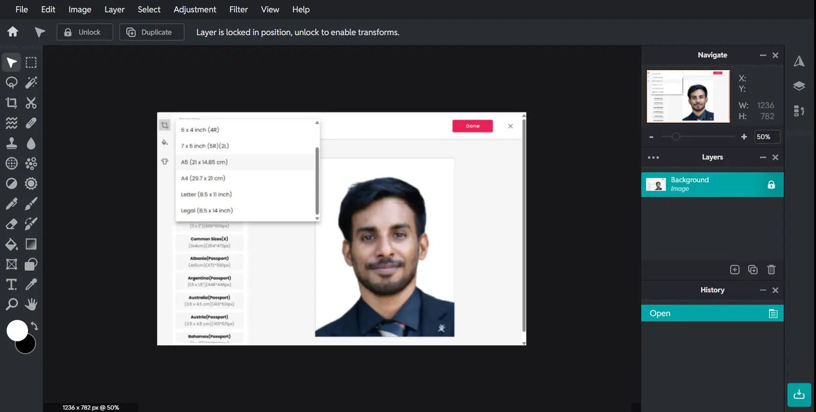
Task: Collapse the Layers panel
Action: tap(763, 157)
